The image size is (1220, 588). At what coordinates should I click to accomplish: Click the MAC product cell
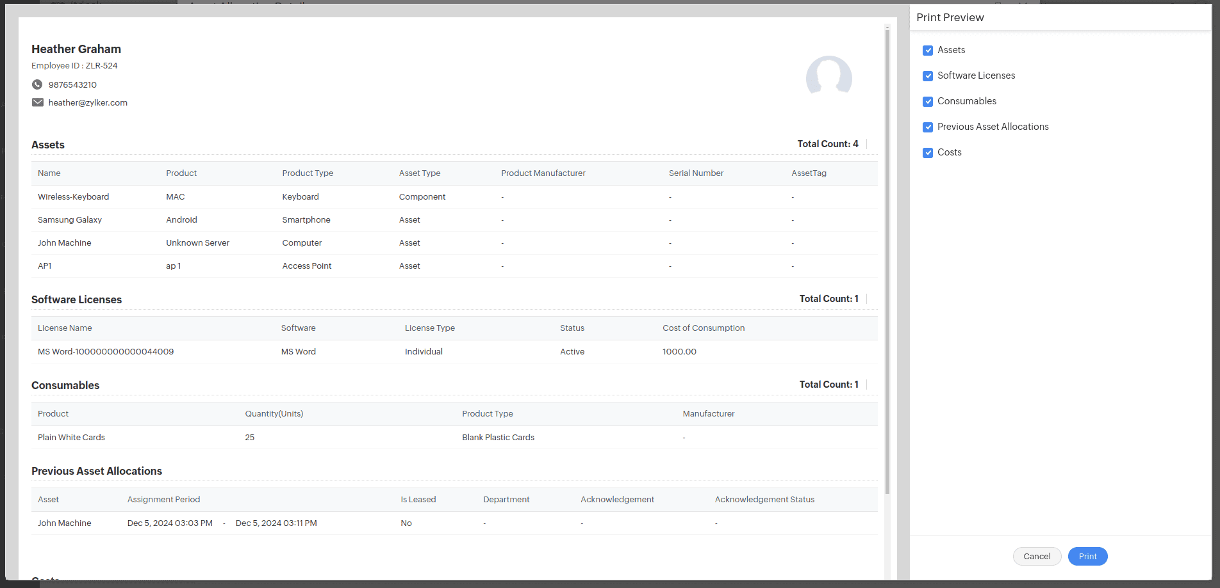(176, 196)
